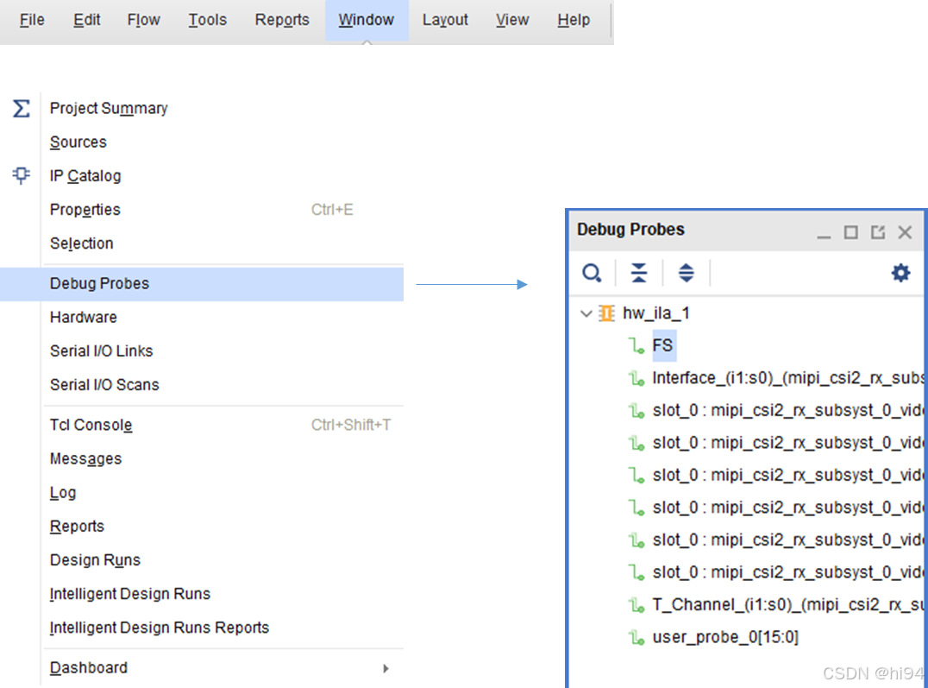Image resolution: width=928 pixels, height=688 pixels.
Task: Open the Layout menu
Action: tap(445, 20)
